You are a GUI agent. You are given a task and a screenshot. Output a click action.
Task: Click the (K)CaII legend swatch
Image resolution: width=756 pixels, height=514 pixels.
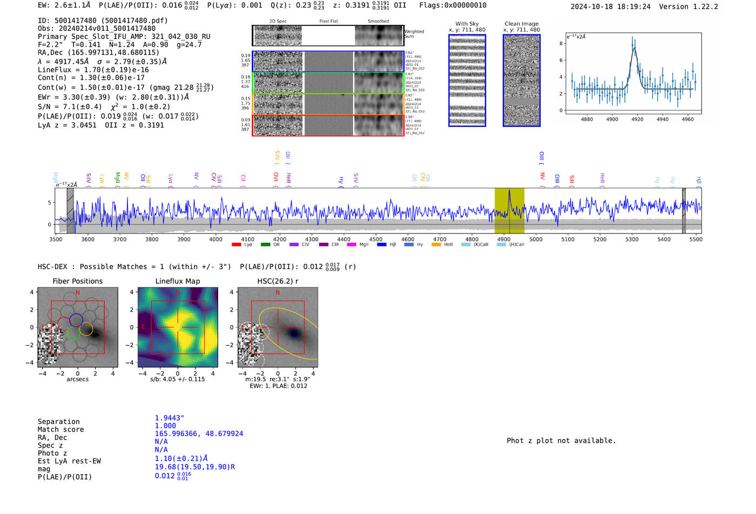point(465,244)
